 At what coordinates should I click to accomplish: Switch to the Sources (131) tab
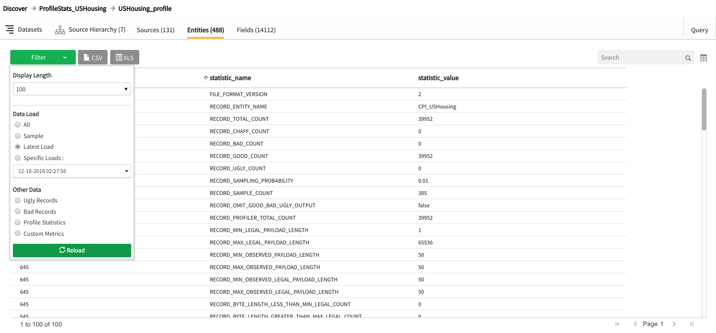tap(156, 30)
